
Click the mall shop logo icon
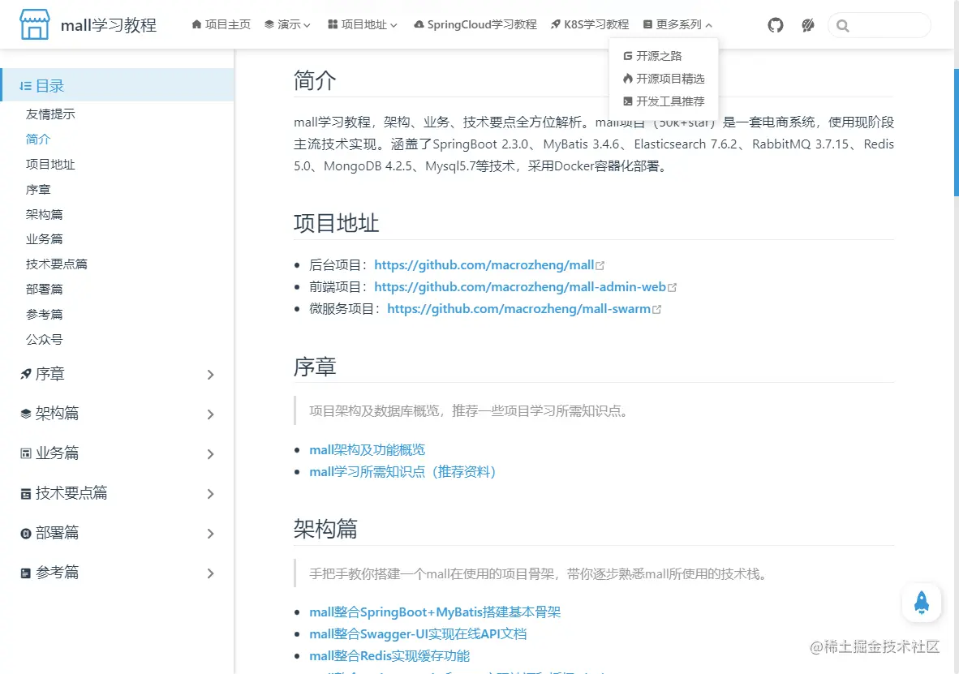click(34, 24)
